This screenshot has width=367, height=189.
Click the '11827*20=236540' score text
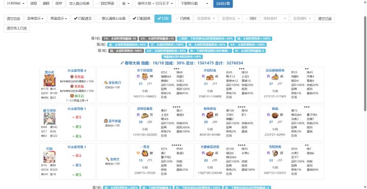point(210,173)
